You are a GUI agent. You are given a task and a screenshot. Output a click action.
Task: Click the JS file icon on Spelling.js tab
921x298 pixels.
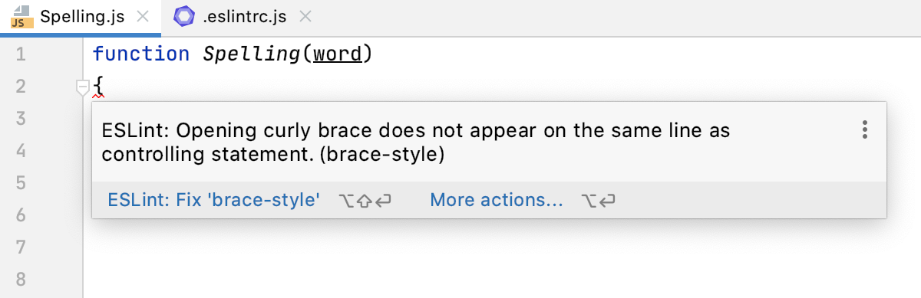coord(20,17)
